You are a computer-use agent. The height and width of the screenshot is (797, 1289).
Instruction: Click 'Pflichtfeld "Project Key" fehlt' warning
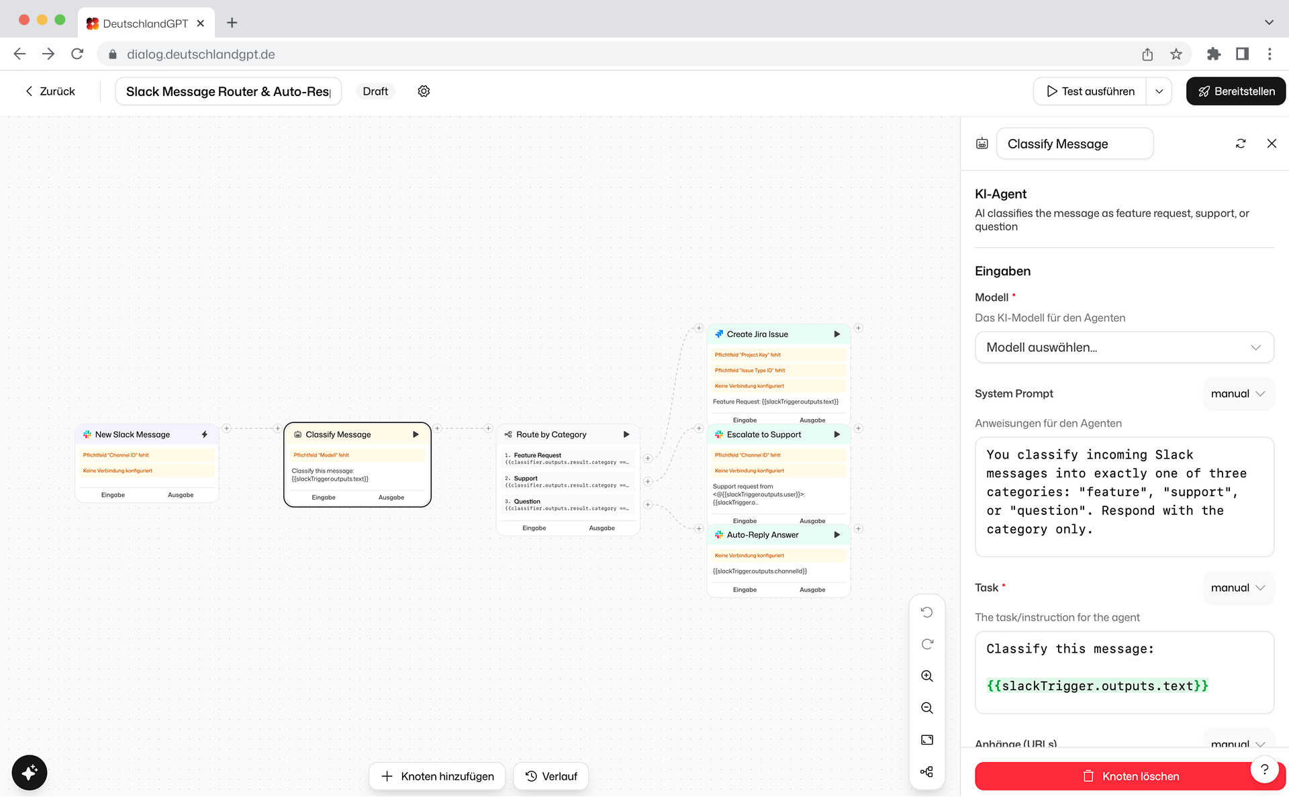pyautogui.click(x=779, y=355)
